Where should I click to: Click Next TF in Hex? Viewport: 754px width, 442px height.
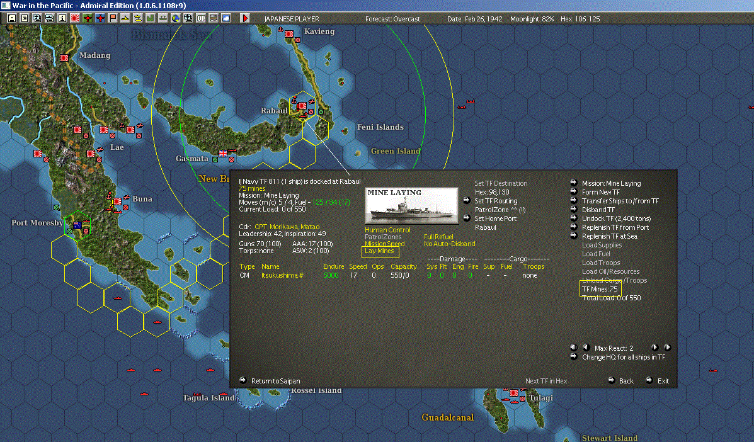(546, 381)
